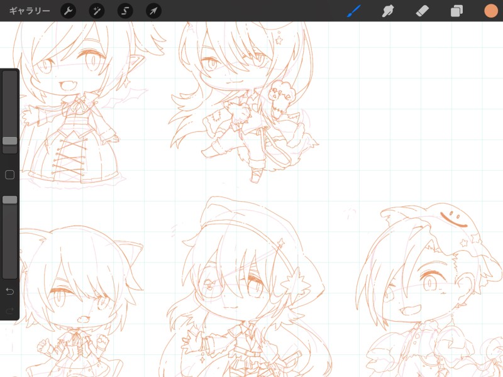Select the Brush tool

coord(354,11)
